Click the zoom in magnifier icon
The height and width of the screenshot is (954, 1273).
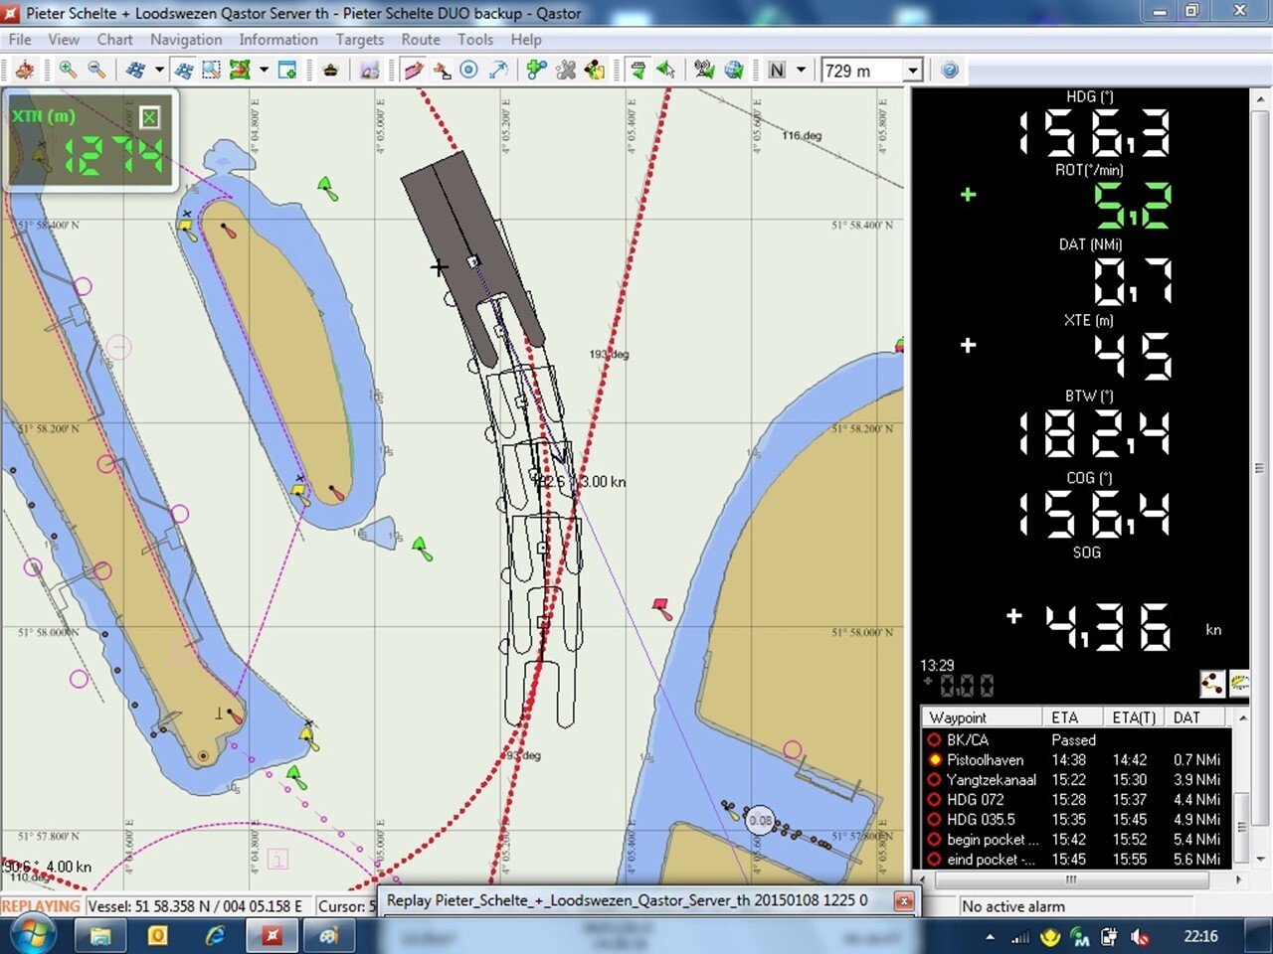(67, 70)
